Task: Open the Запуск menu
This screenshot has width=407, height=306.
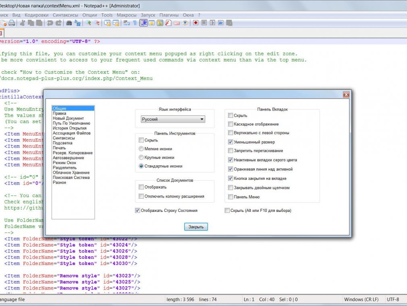Action: [148, 15]
